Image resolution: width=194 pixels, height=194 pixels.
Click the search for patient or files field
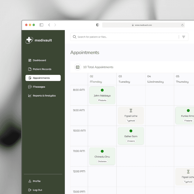(129, 37)
